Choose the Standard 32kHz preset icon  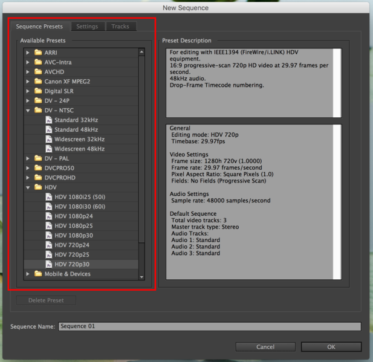(x=48, y=120)
